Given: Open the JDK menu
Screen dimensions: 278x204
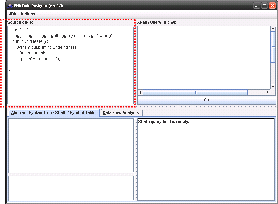Looking at the screenshot, I should [12, 14].
